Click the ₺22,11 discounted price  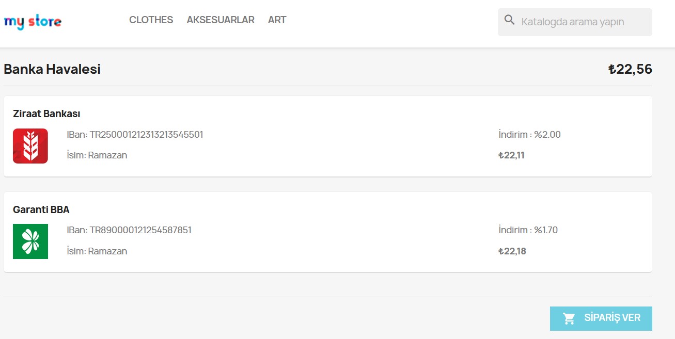(511, 155)
